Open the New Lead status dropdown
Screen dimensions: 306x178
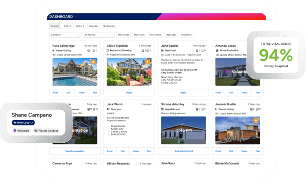coord(23,122)
